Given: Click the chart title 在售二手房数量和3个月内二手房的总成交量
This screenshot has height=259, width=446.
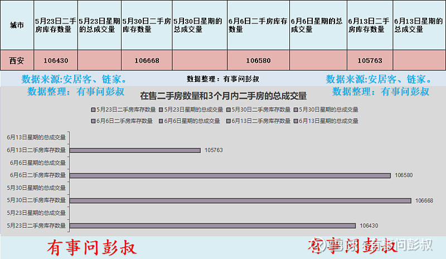Looking at the screenshot, I should [x=224, y=96].
